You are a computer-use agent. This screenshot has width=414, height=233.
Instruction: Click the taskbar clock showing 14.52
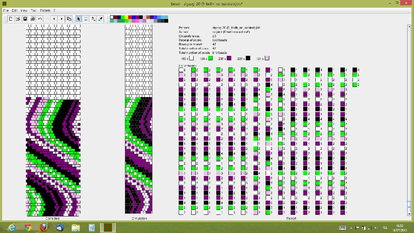pos(399,227)
